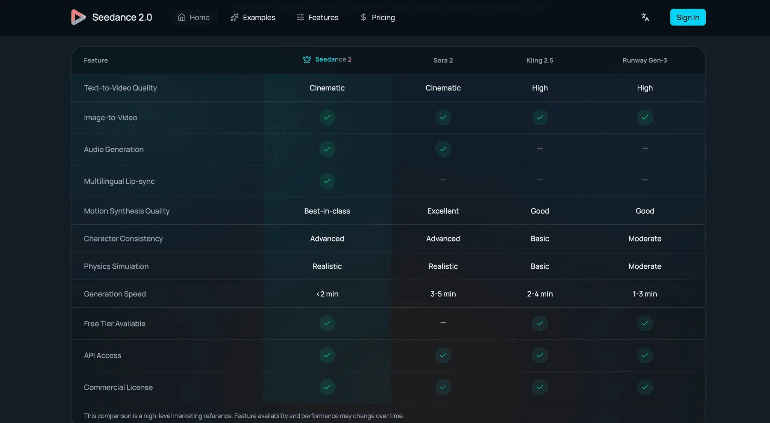Click Sora 2 Free Tier dash
This screenshot has height=423, width=770.
pyautogui.click(x=443, y=322)
